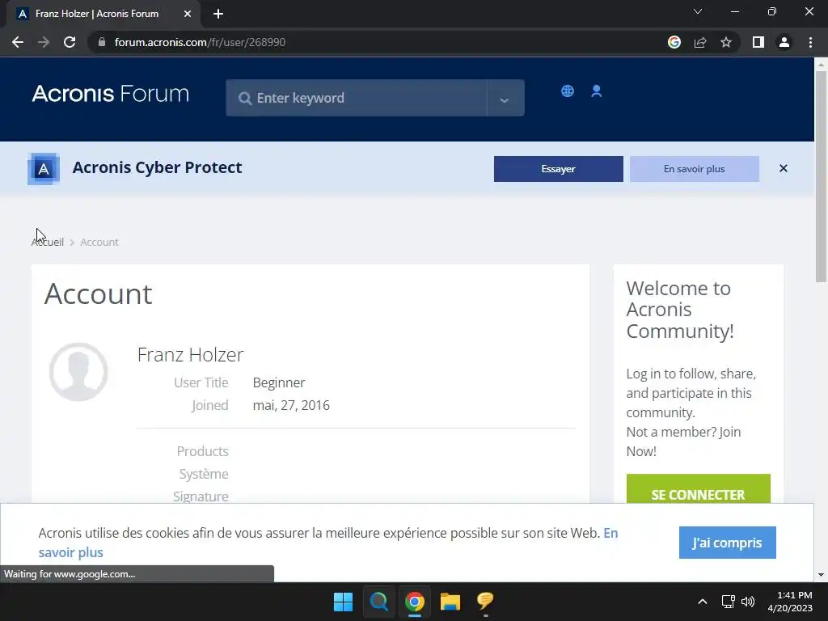Open the volume tray icon

[748, 602]
